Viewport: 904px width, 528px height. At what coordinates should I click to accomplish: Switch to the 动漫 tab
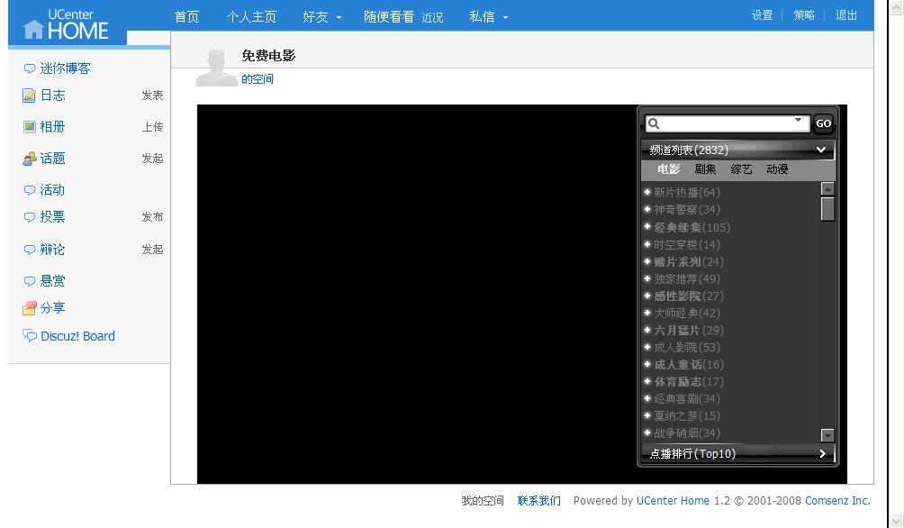tap(777, 169)
